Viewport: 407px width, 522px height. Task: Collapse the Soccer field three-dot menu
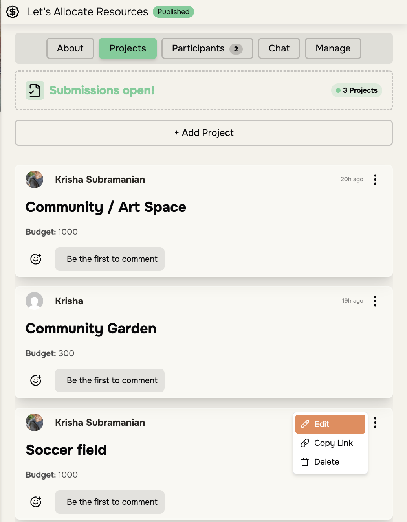375,423
